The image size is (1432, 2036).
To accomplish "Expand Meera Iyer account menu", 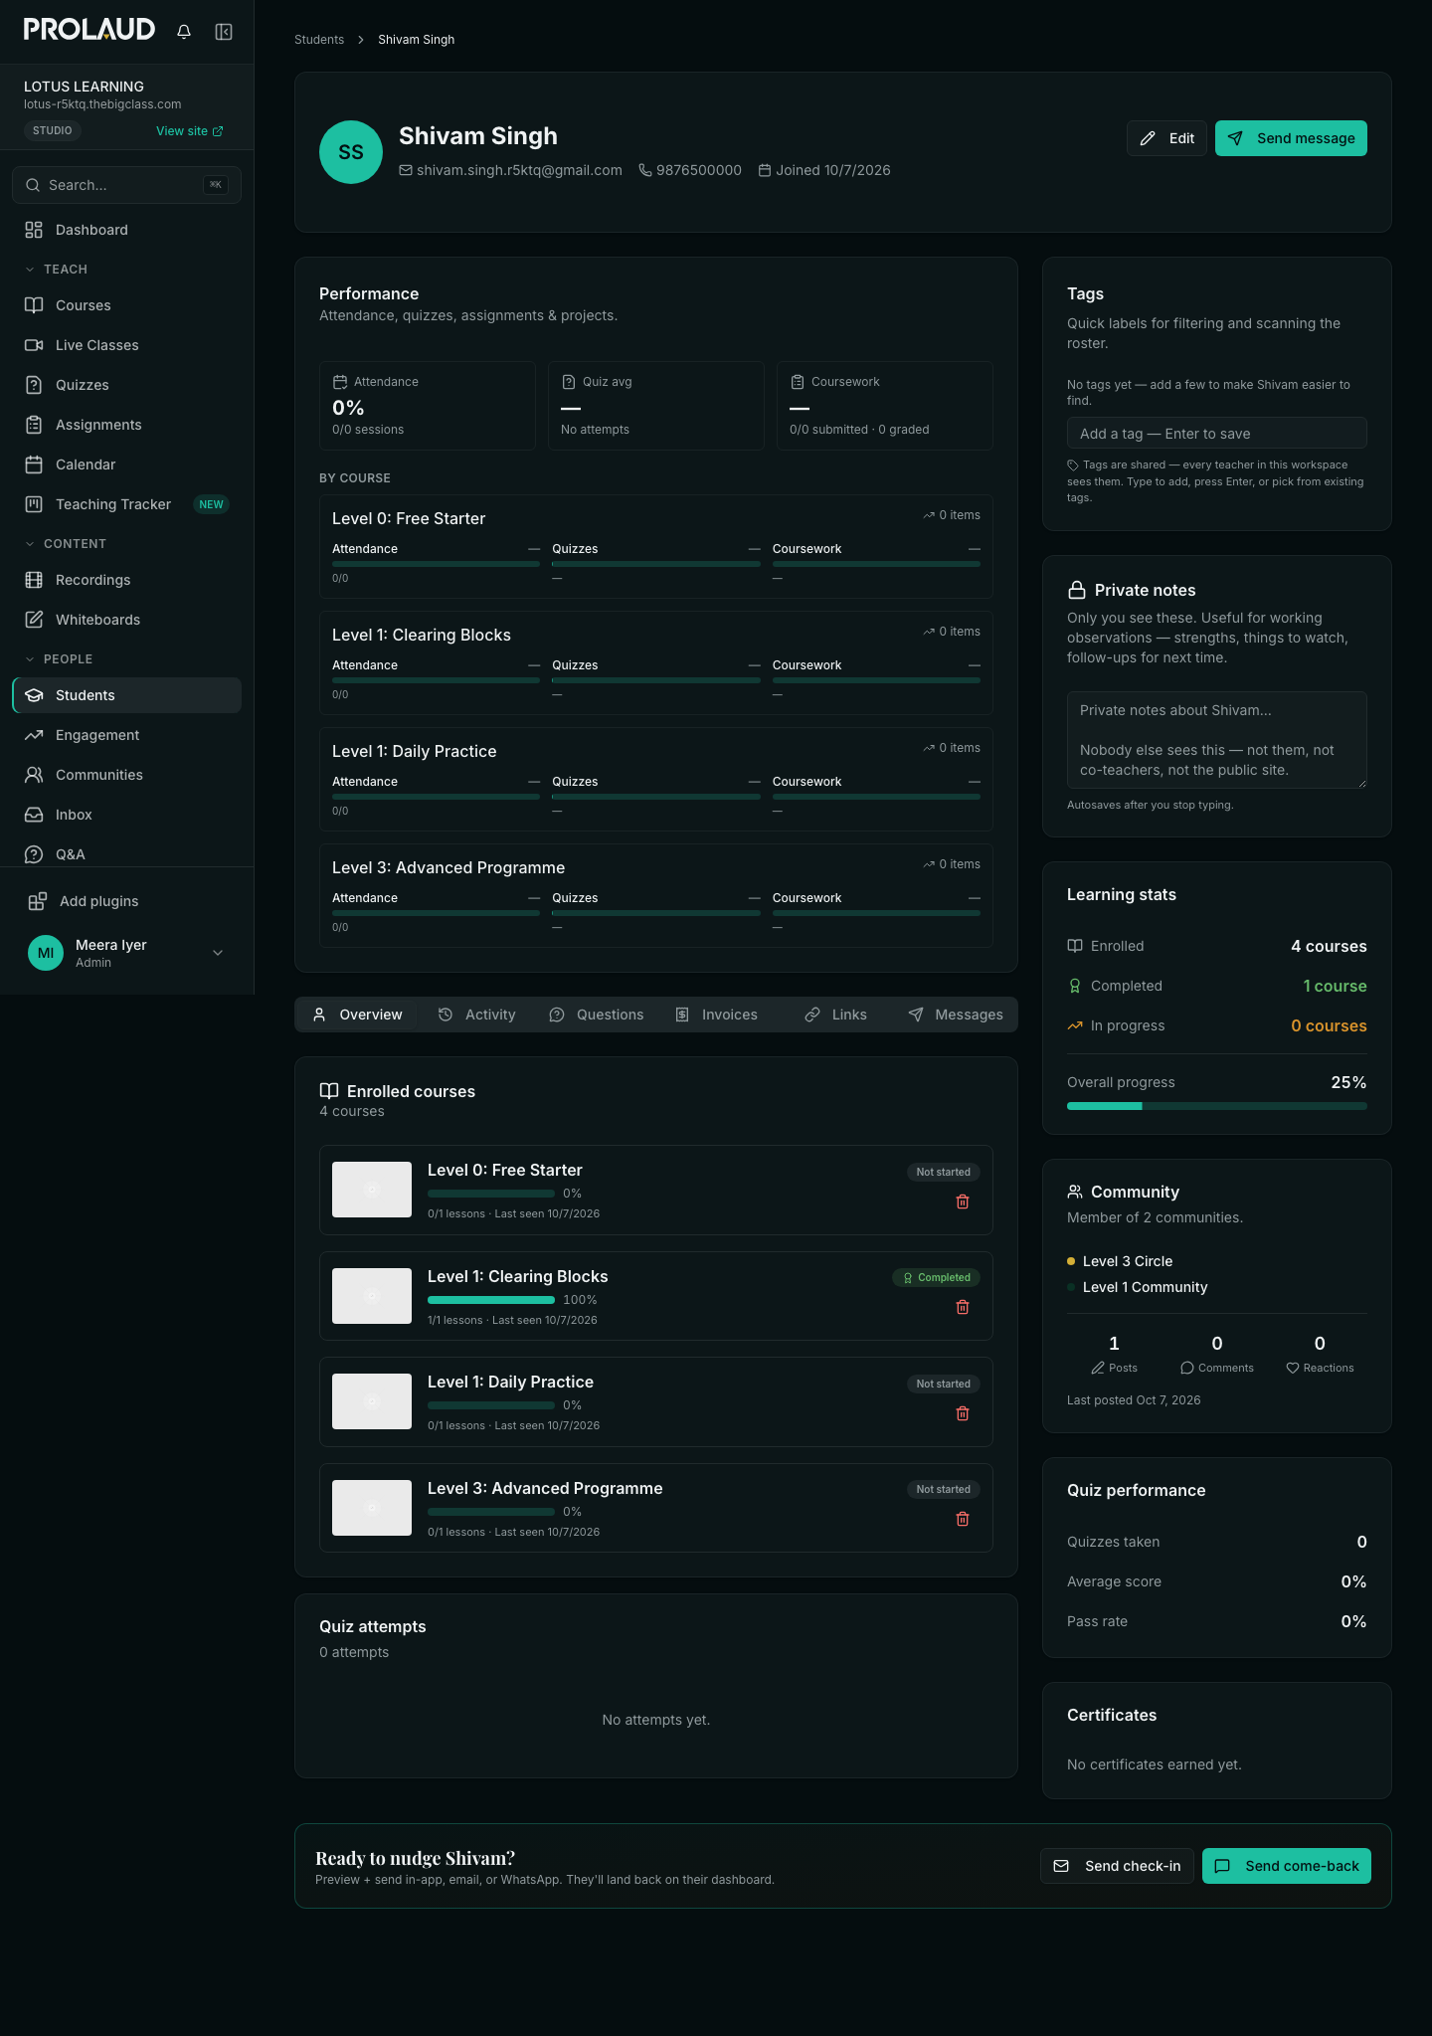I will [x=126, y=953].
